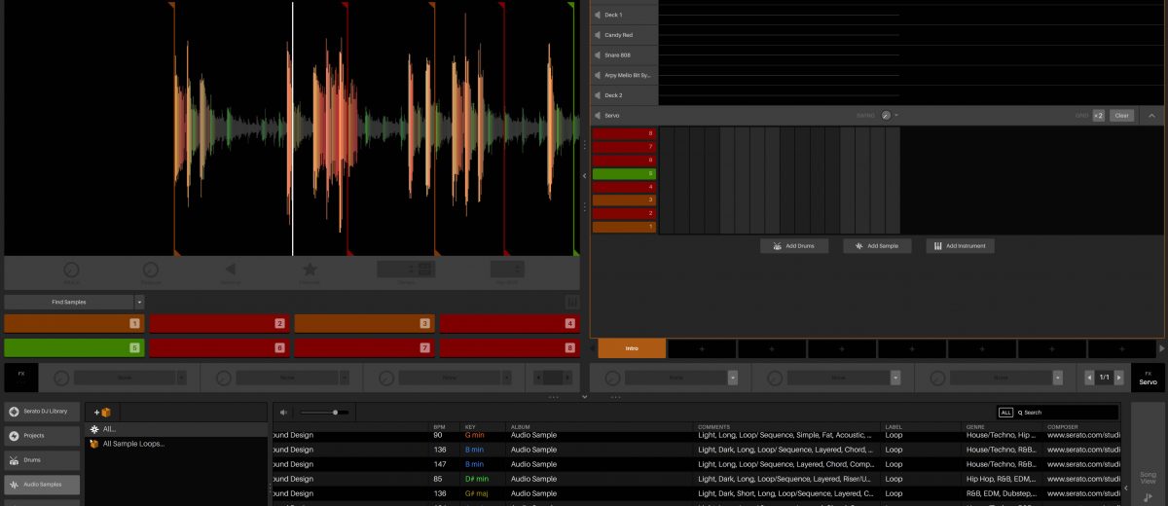This screenshot has width=1168, height=506.
Task: Select row 5 in sequencer pad list
Action: tap(624, 173)
